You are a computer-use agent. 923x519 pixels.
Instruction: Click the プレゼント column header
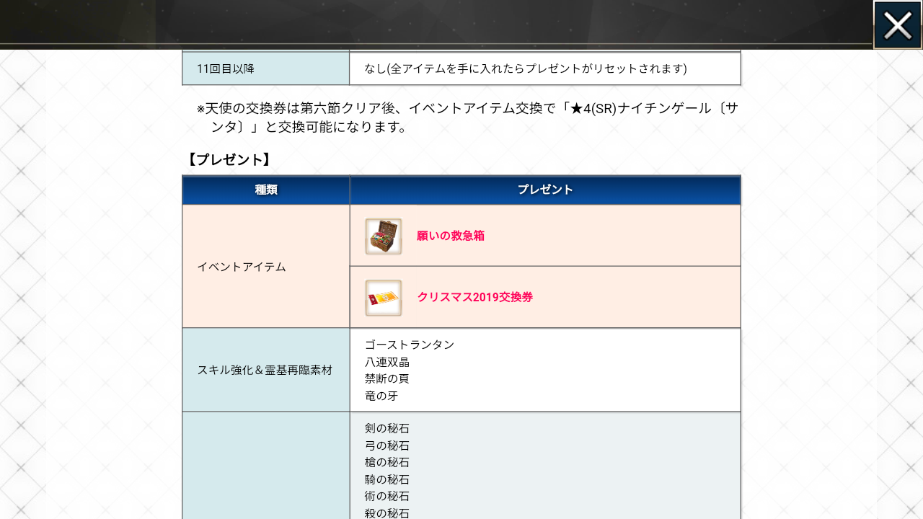click(544, 190)
